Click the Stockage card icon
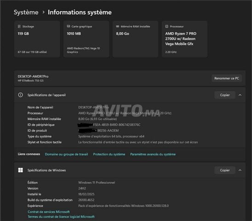Screen dimensions: 252x221 pyautogui.click(x=19, y=26)
